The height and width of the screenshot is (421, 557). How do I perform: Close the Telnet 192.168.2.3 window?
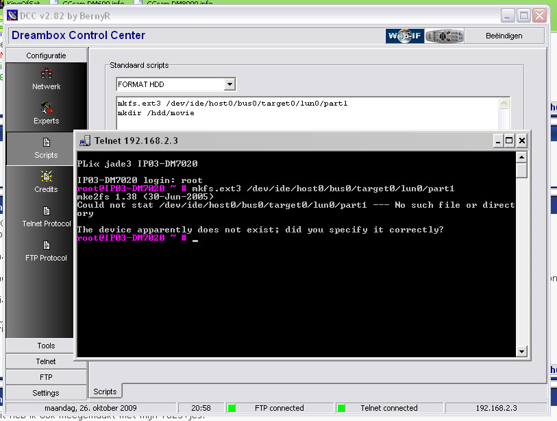click(x=522, y=141)
